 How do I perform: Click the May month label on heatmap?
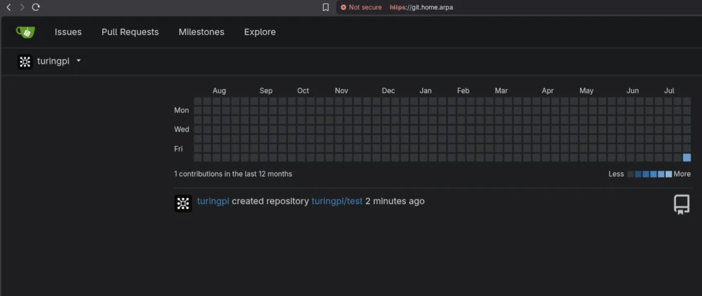coord(587,90)
